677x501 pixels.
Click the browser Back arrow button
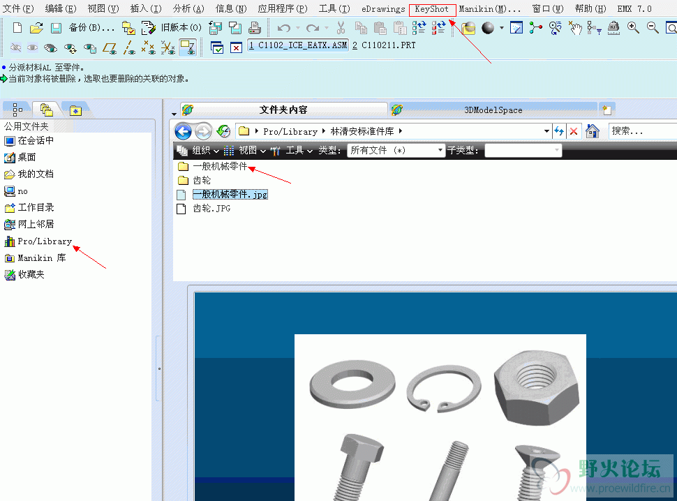pyautogui.click(x=183, y=131)
